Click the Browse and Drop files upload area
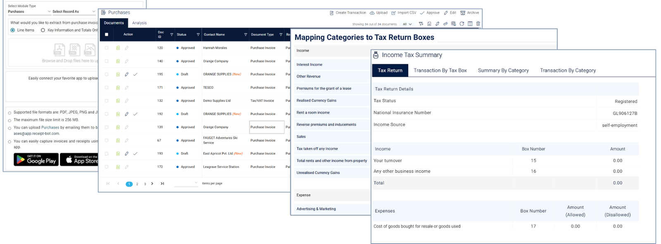 tap(54, 53)
